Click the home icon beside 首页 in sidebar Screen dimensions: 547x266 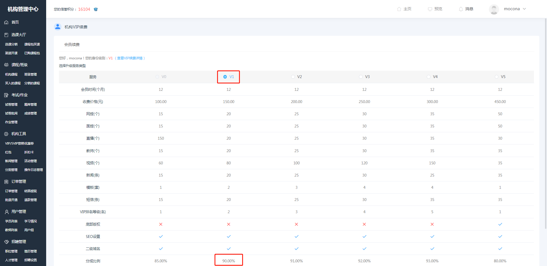click(x=6, y=22)
